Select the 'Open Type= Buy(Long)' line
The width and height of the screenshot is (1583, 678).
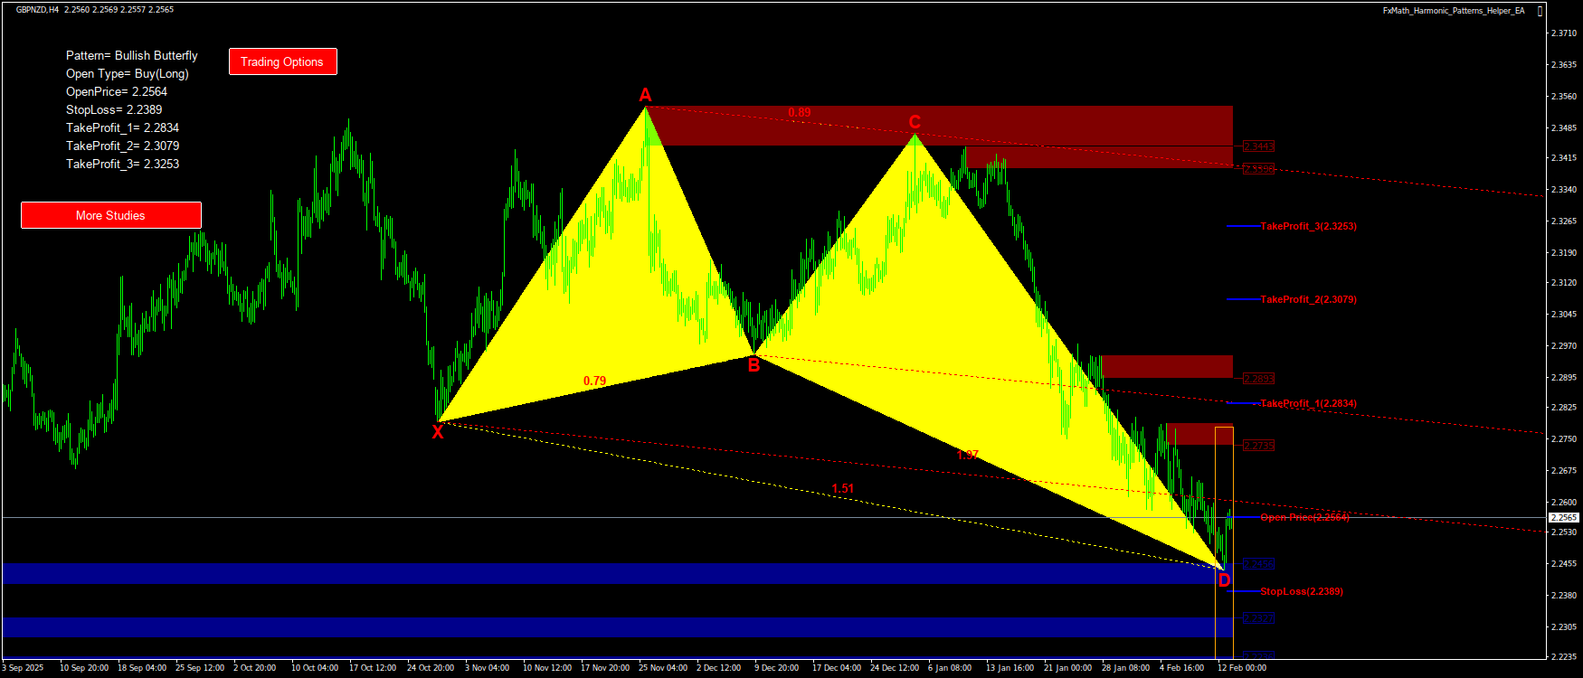click(127, 73)
